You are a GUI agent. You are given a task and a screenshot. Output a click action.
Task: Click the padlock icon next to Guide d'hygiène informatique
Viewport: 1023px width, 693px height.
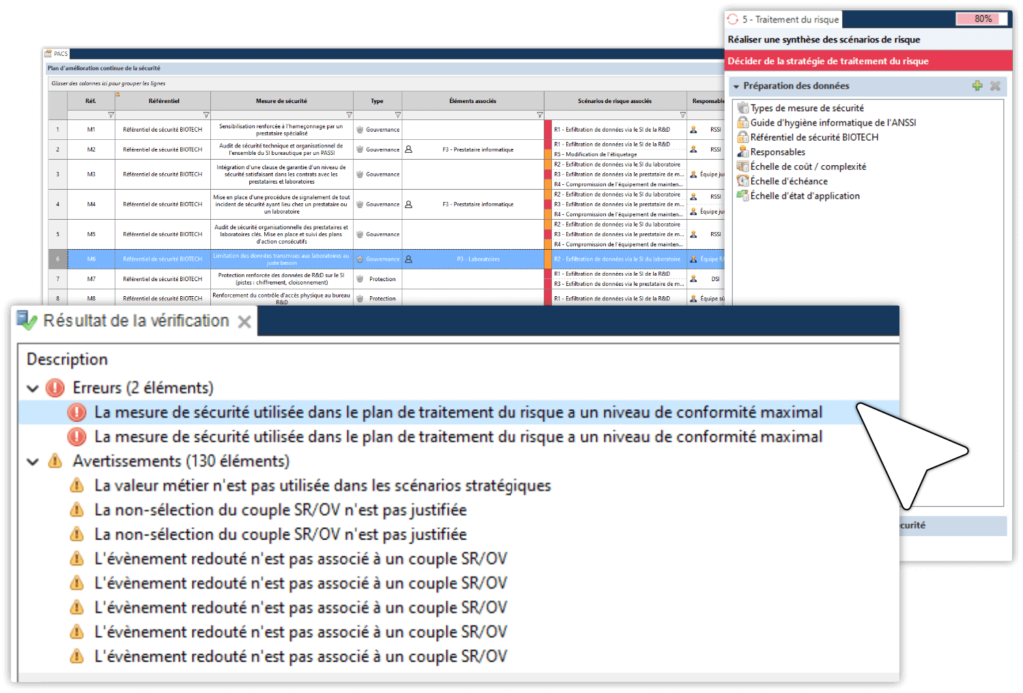click(x=741, y=122)
